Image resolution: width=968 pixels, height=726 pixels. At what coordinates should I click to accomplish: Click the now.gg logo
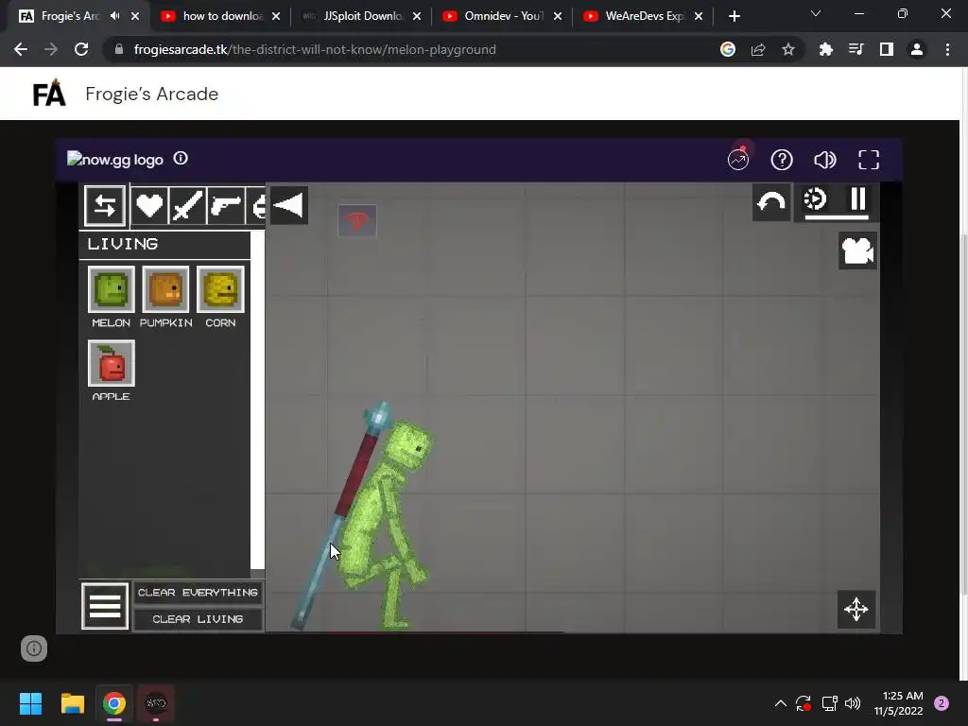(115, 159)
